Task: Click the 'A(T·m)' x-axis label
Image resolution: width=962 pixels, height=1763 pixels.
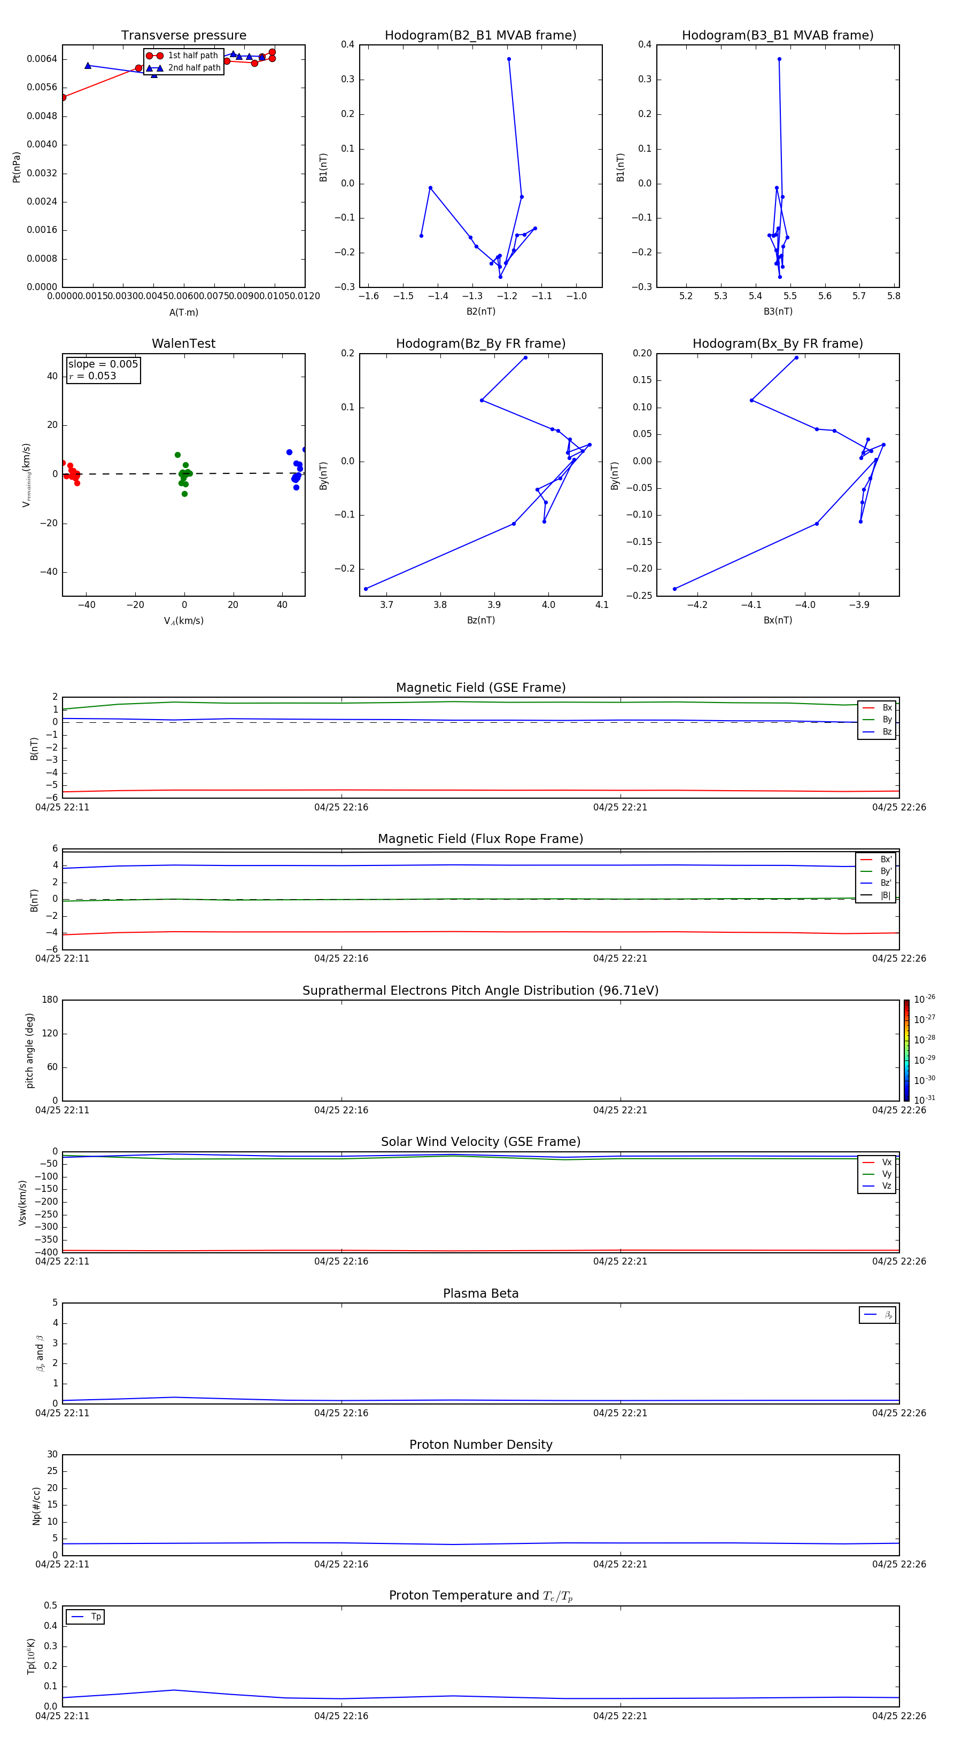Action: point(183,312)
